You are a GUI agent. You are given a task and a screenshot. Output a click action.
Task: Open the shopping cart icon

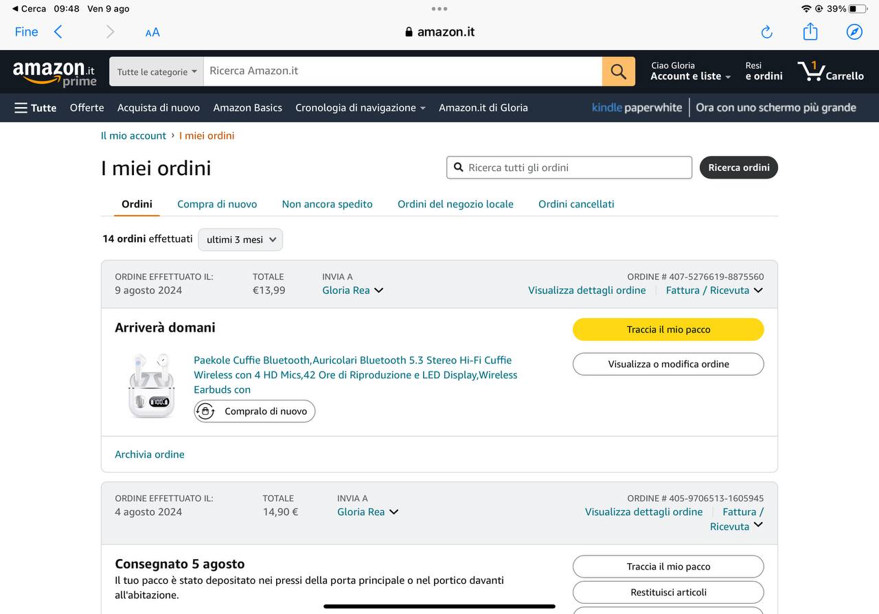point(830,71)
